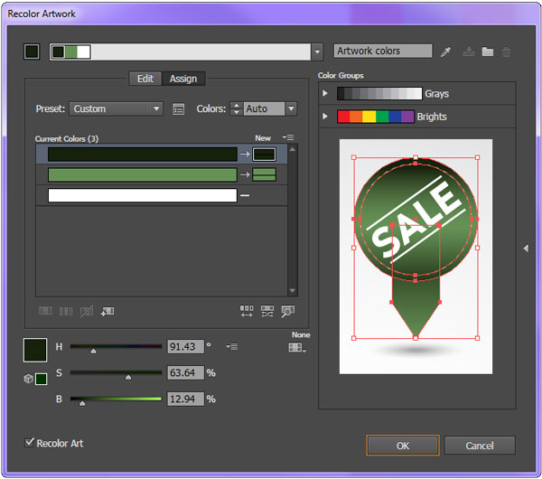The width and height of the screenshot is (542, 479).
Task: Click the color reduction options icon beside Preset
Action: [x=179, y=109]
